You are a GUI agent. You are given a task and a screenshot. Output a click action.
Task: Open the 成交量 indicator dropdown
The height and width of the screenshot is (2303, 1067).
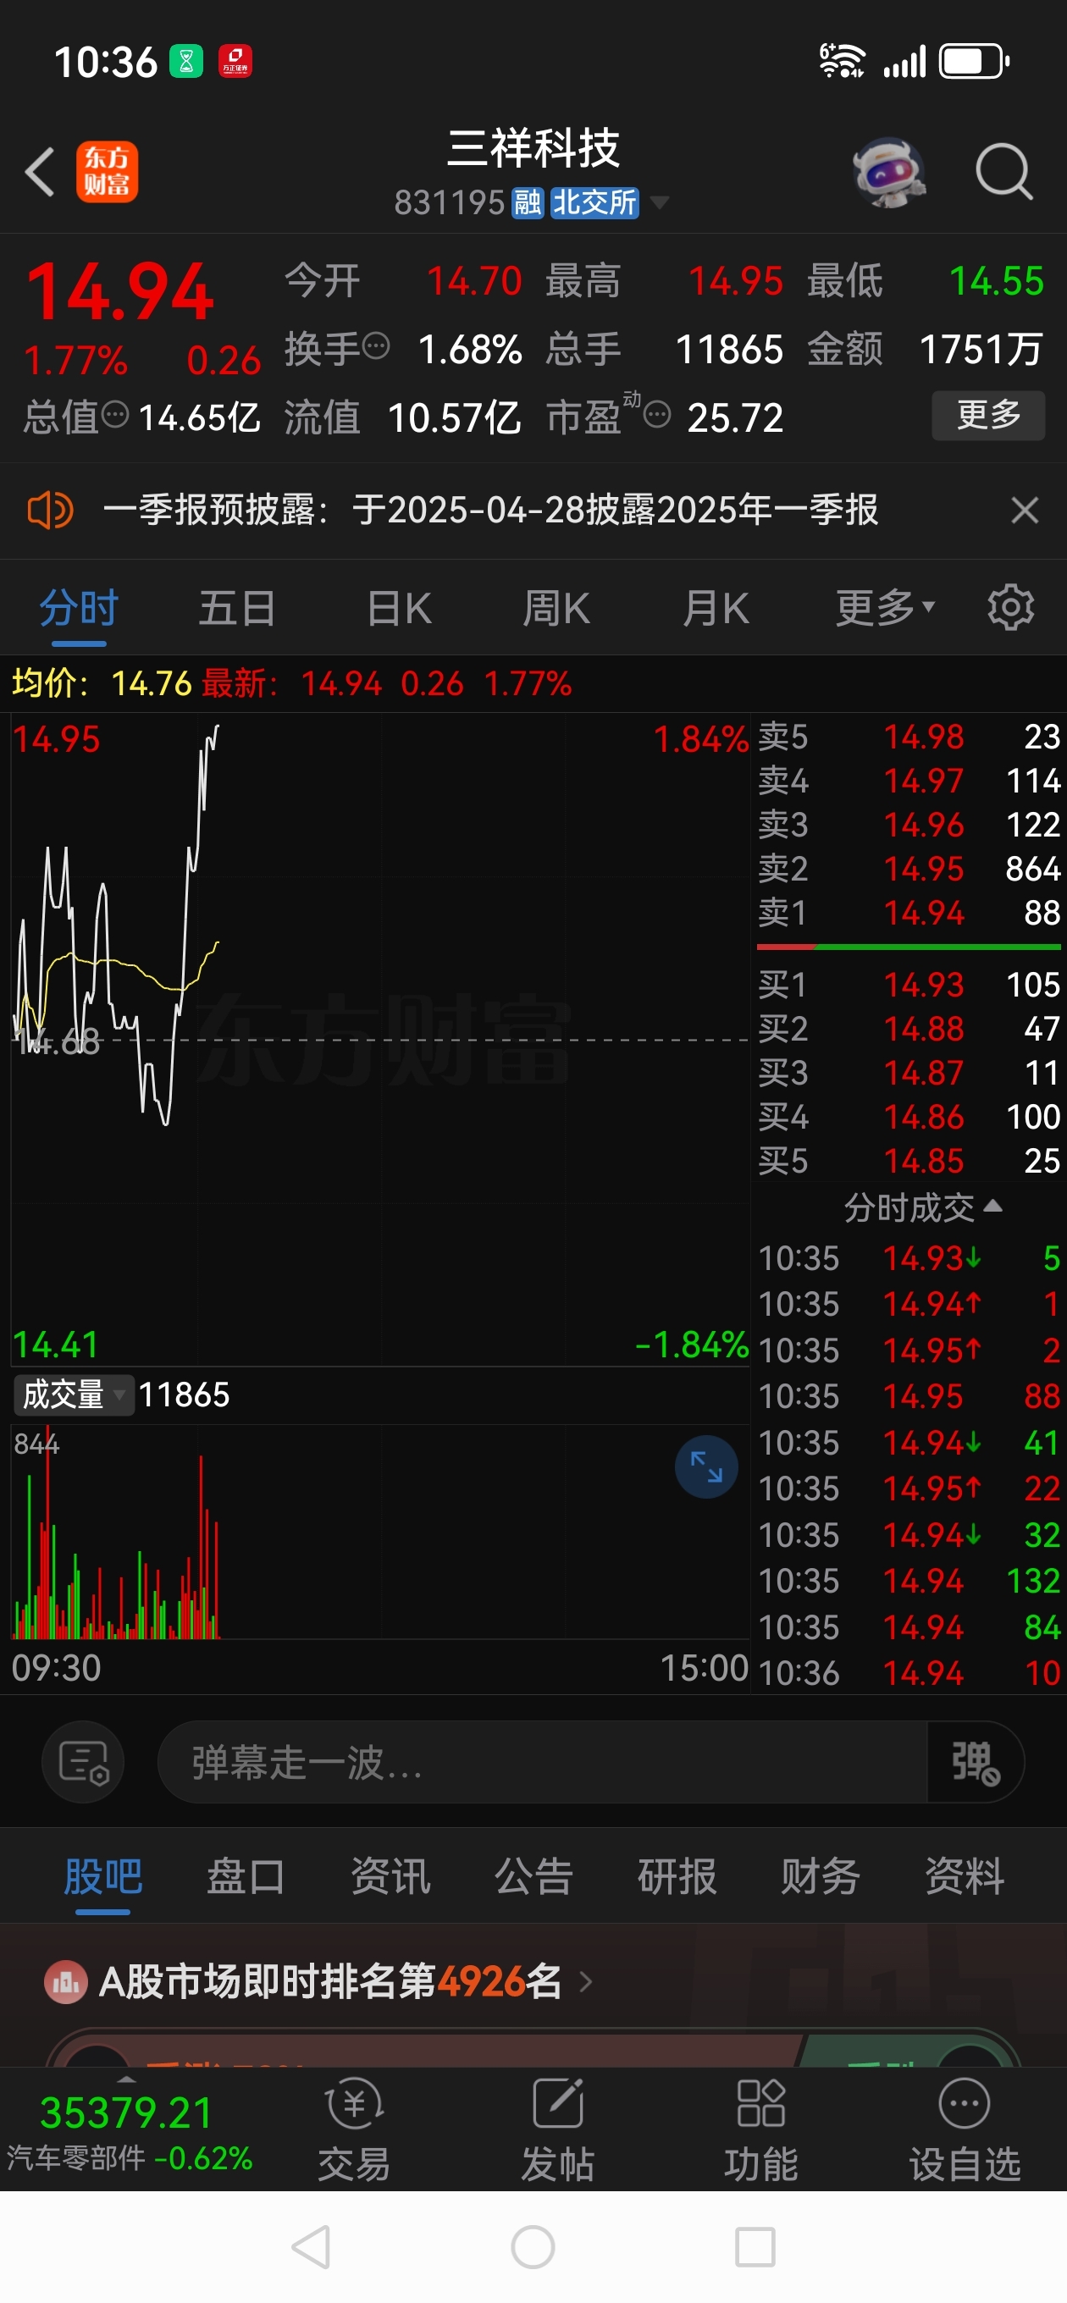74,1395
